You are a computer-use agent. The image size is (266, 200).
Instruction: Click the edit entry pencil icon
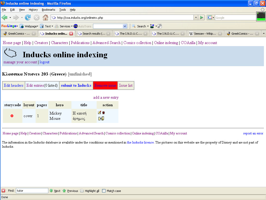pyautogui.click(x=99, y=113)
